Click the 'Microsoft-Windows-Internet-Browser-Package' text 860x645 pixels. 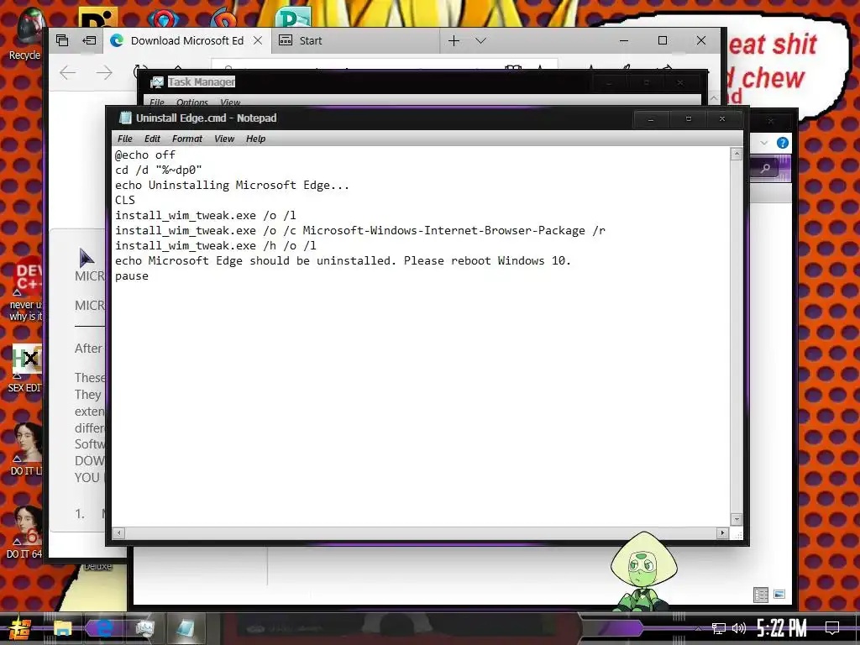[443, 230]
